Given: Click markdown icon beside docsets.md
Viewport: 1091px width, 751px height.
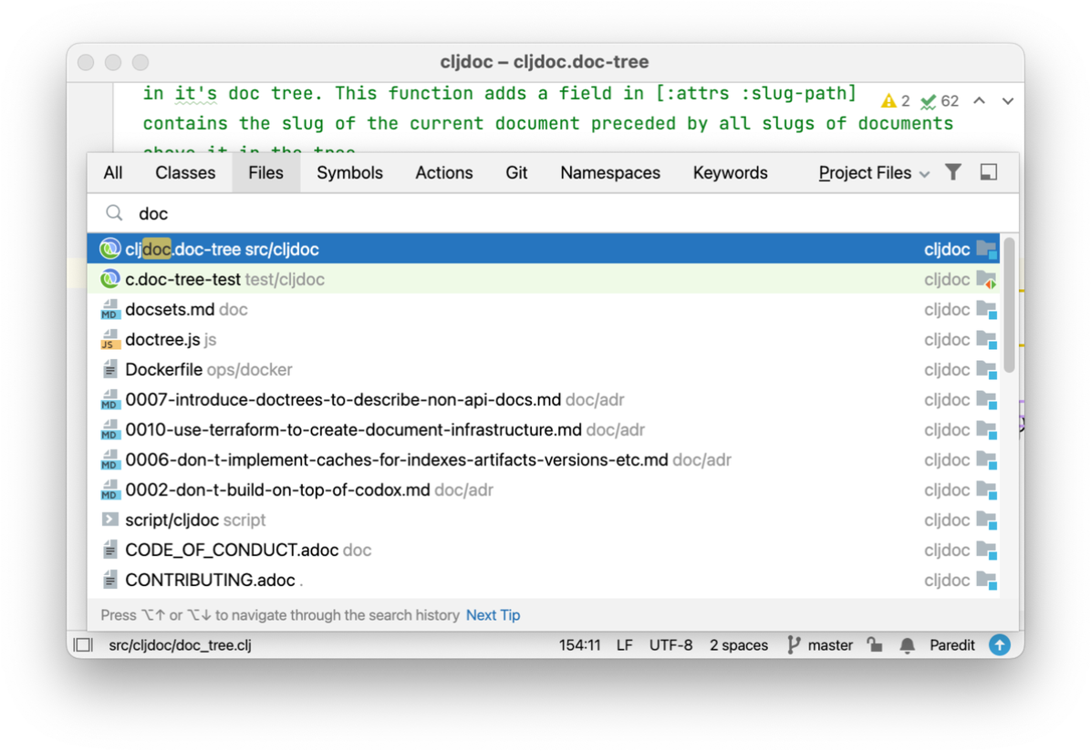Looking at the screenshot, I should (109, 310).
